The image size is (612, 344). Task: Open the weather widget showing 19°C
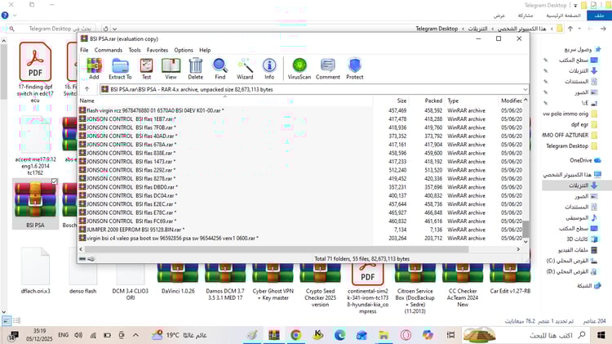point(180,335)
